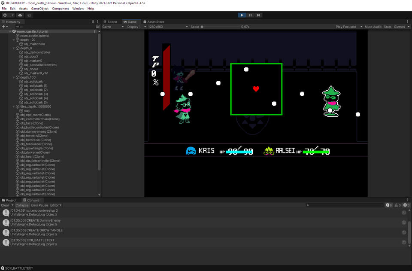The width and height of the screenshot is (412, 271).
Task: Click the Step frame button
Action: click(x=258, y=15)
